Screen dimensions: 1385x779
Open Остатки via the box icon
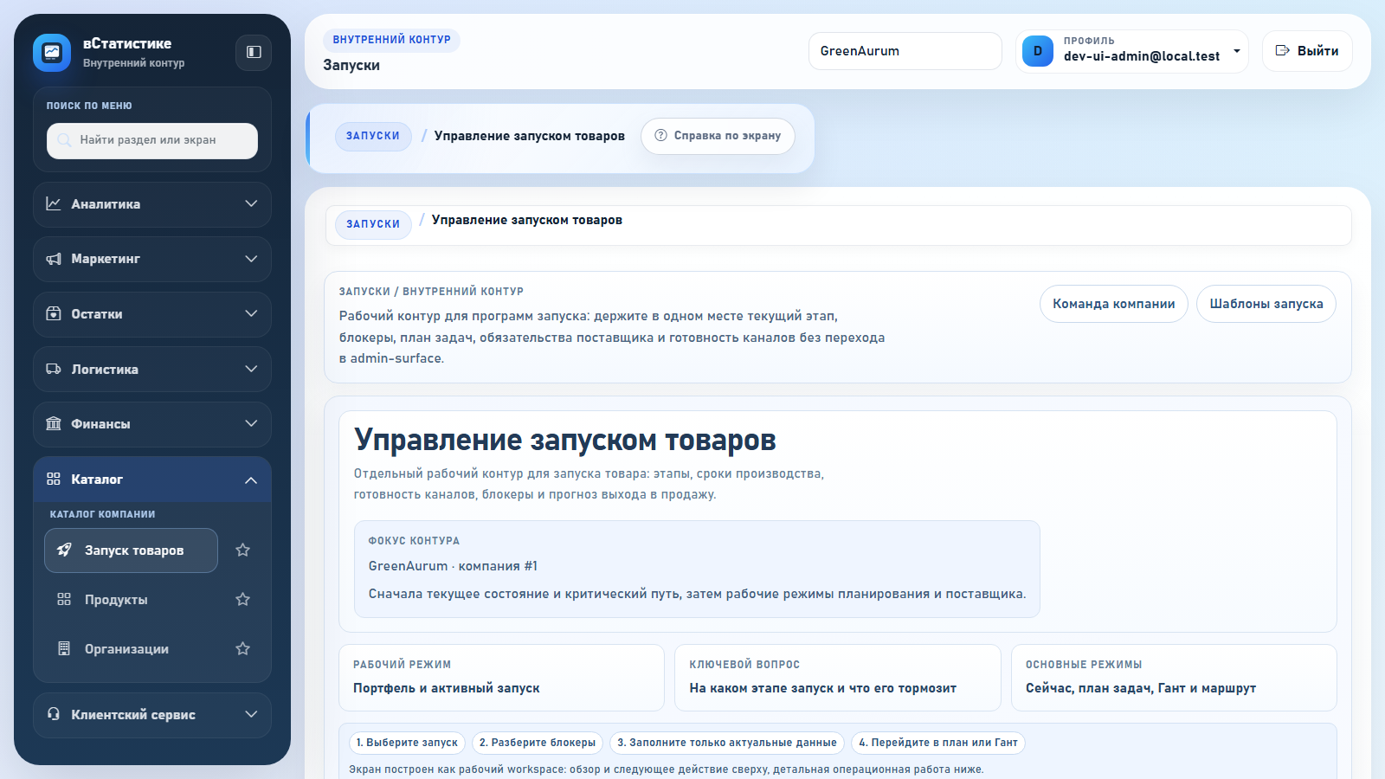[53, 314]
